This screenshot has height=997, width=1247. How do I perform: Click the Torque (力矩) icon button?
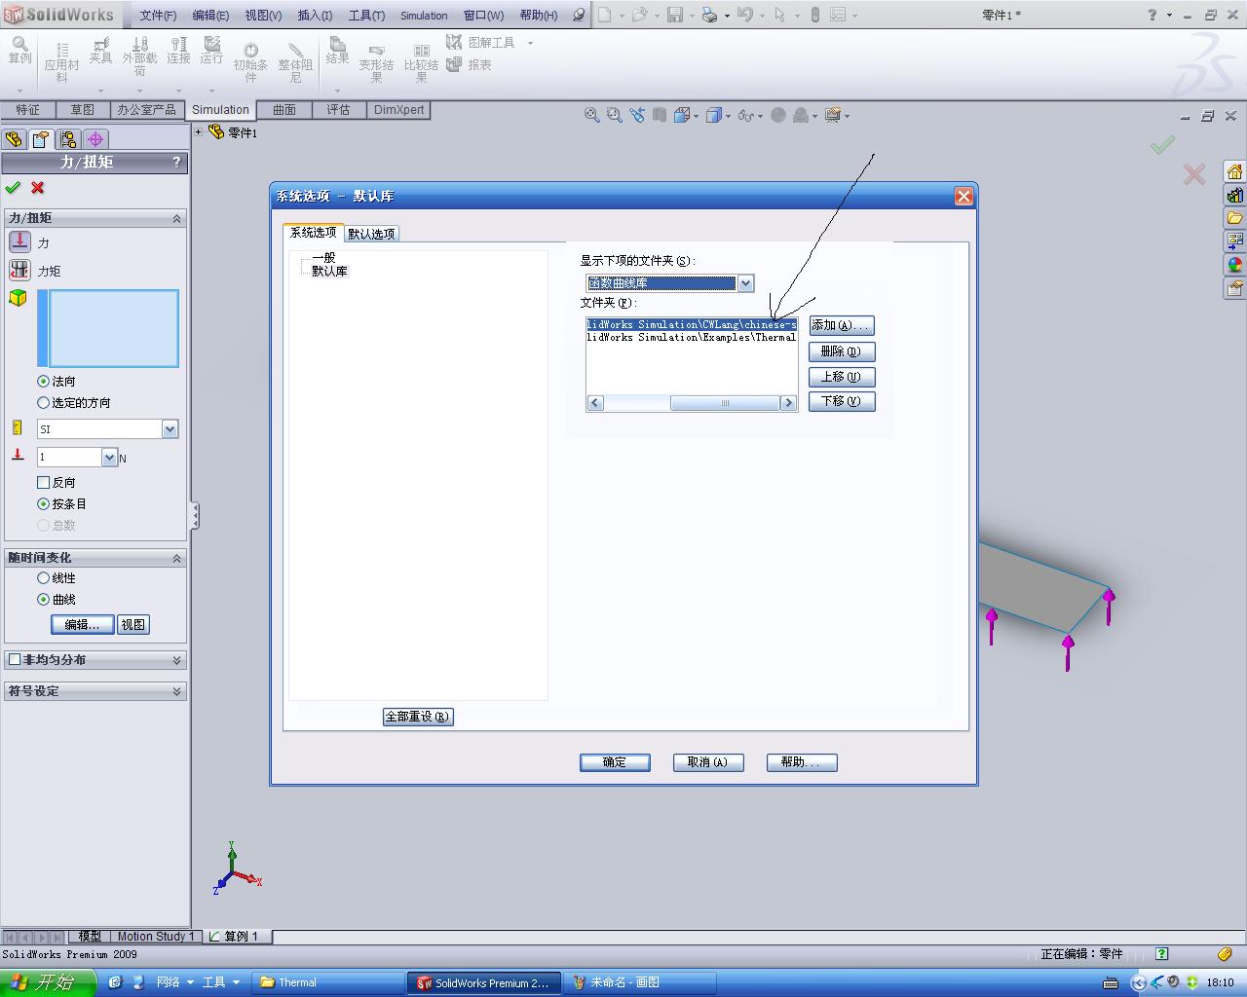19,270
